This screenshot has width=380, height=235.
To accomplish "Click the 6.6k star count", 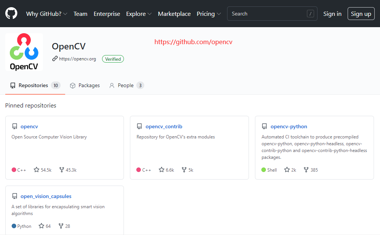I will (x=170, y=170).
